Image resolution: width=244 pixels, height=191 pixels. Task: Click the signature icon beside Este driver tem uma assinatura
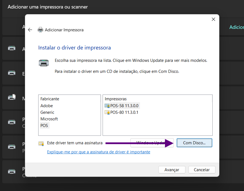41,143
